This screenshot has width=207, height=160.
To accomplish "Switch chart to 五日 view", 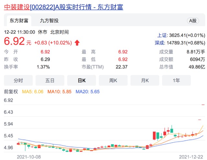I will 50,80.
